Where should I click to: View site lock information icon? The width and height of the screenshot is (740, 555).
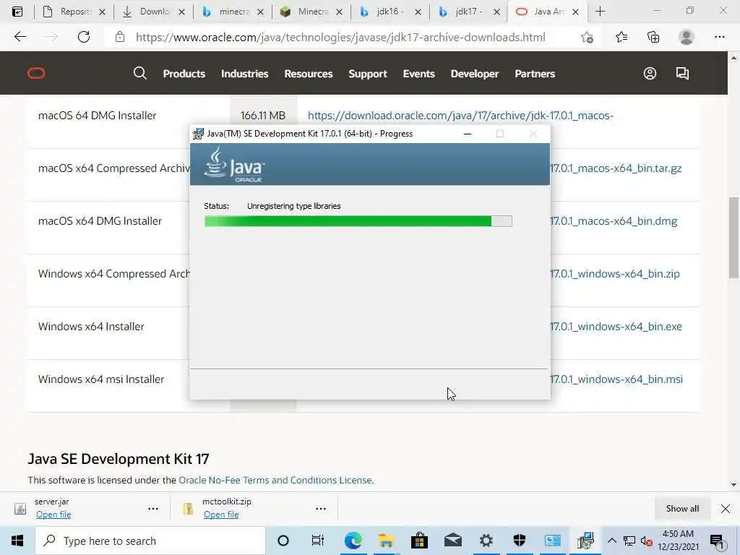click(x=120, y=37)
